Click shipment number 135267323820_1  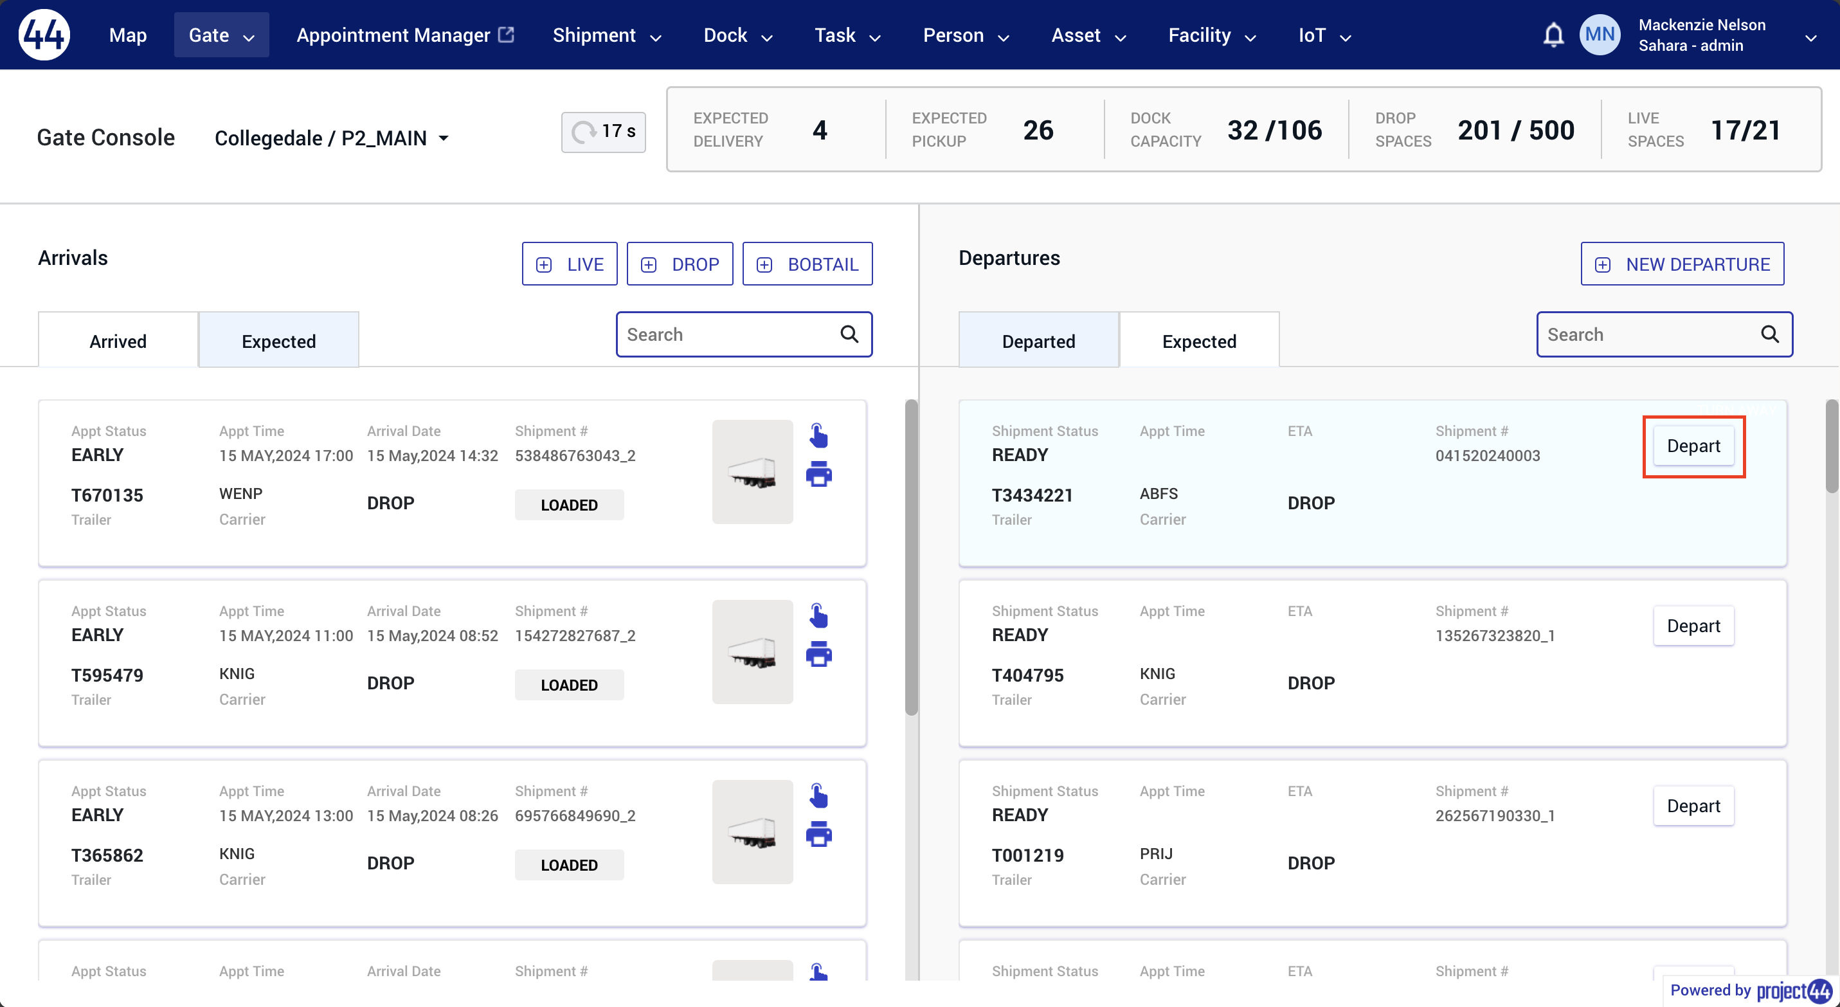(x=1495, y=635)
